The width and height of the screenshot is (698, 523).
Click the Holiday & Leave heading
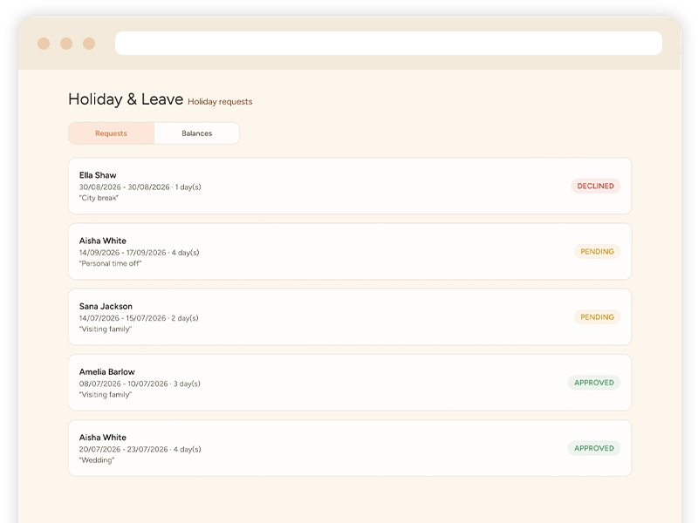coord(126,99)
